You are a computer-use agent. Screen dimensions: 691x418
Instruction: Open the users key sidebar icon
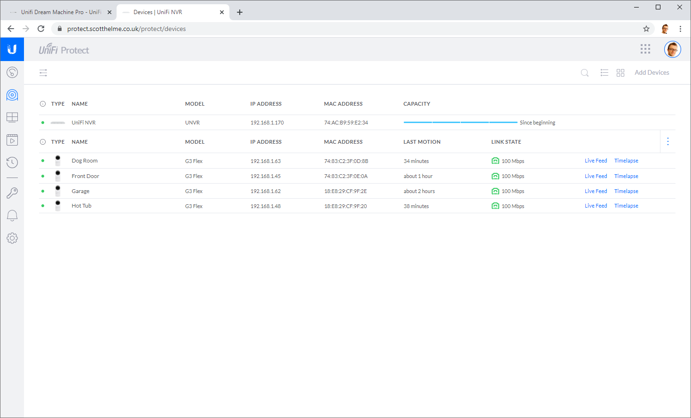pos(12,193)
